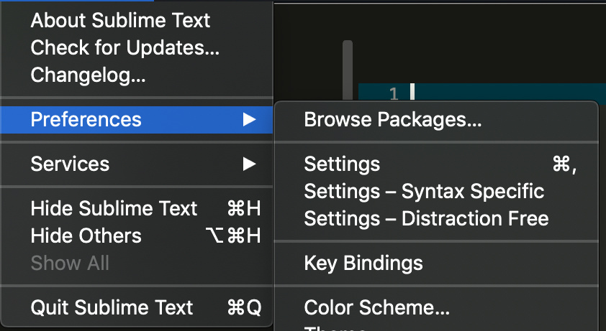Screen dimensions: 606x331
Task: Click into the editor's first line
Action: pos(504,93)
